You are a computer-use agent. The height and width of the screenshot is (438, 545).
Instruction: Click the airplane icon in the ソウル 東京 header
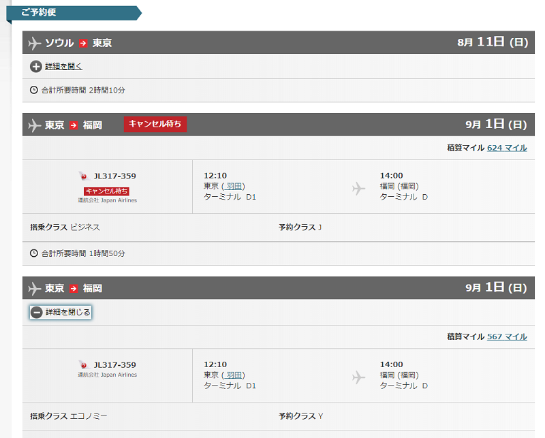35,44
